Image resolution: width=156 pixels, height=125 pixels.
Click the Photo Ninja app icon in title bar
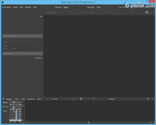tap(2, 2)
